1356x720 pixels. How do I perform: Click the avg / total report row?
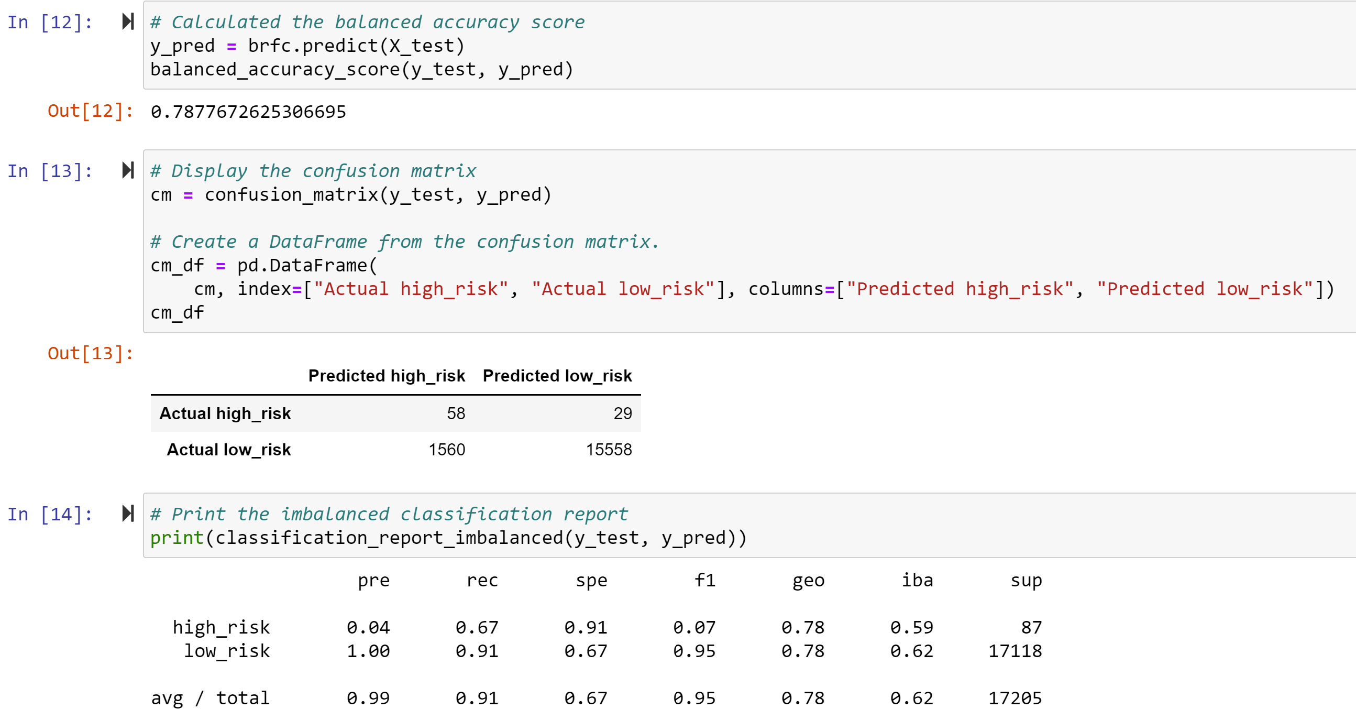[x=210, y=698]
